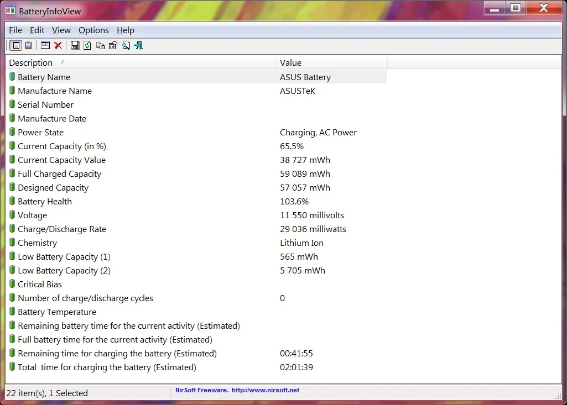Click the battery icon beside Manufacture Date
Viewport: 567px width, 405px height.
12,118
